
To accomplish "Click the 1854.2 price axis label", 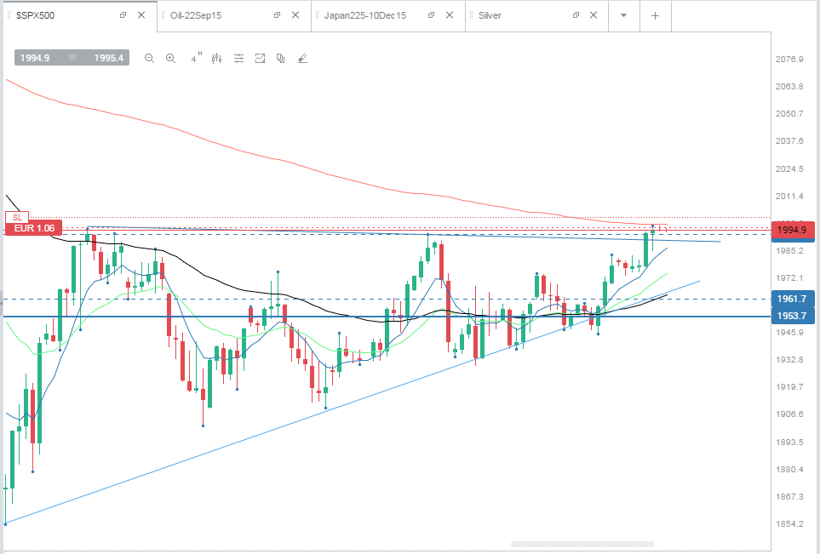I will [x=789, y=523].
